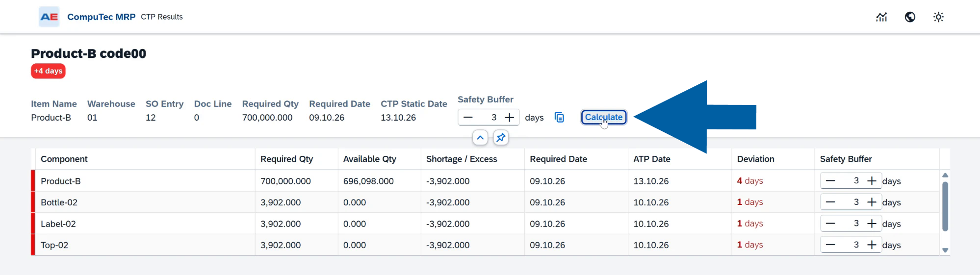Click the +4 days red badge

48,71
